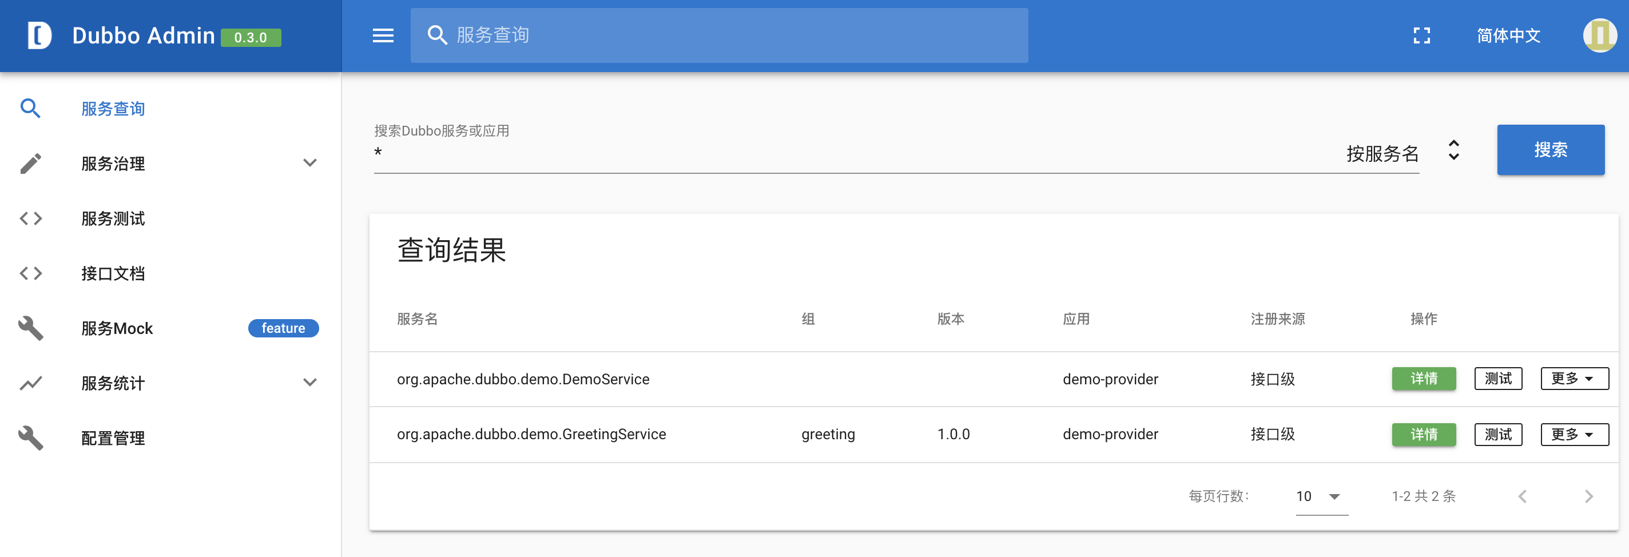The height and width of the screenshot is (557, 1629).
Task: View 详情 for GreetingService row
Action: coord(1424,435)
